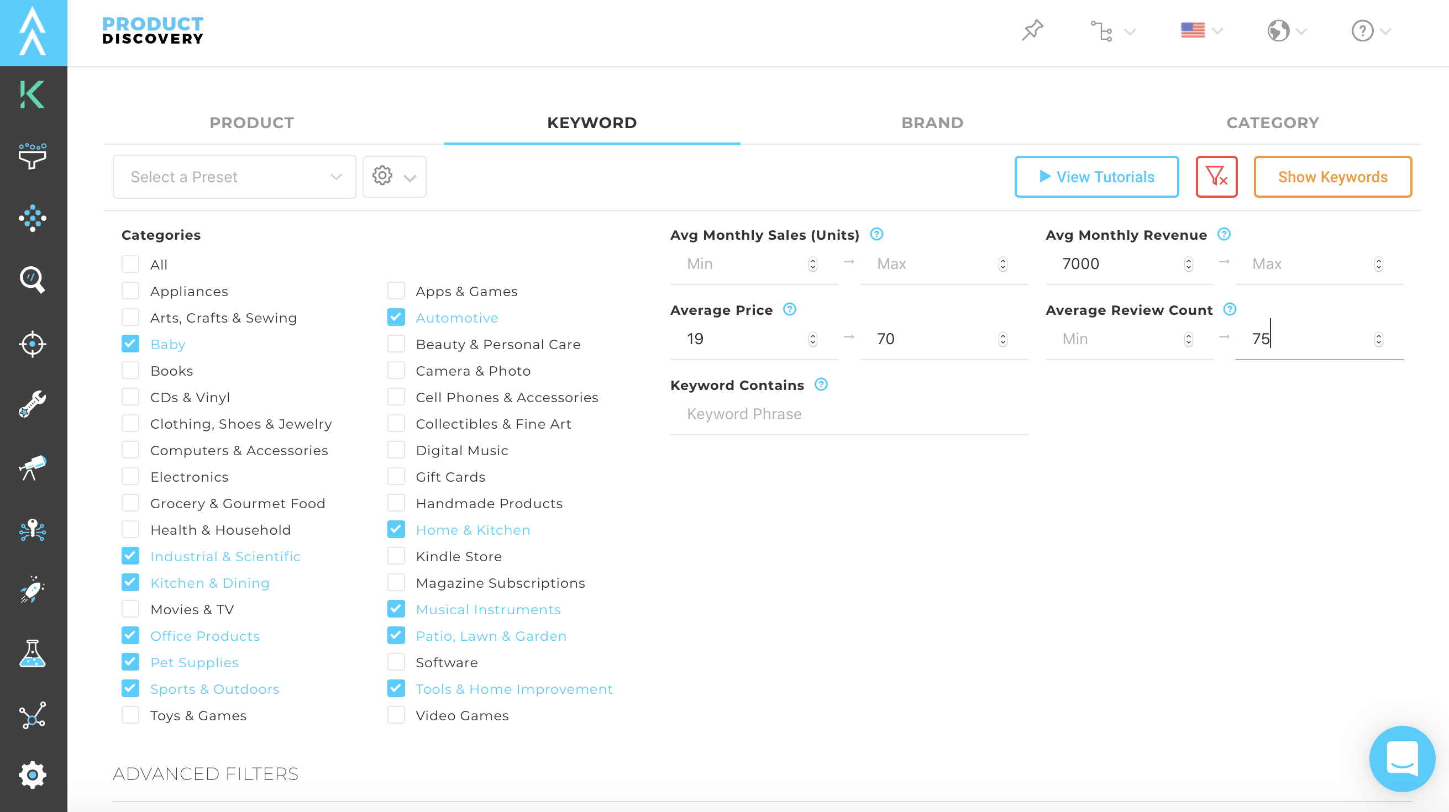Expand the hierarchy tree menu chevron
Screen dimensions: 1449x812
[x=1130, y=32]
